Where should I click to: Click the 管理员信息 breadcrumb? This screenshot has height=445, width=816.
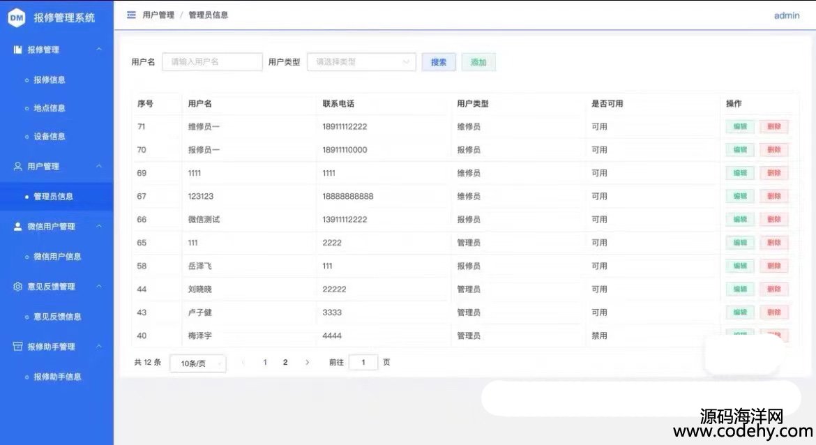coord(208,15)
